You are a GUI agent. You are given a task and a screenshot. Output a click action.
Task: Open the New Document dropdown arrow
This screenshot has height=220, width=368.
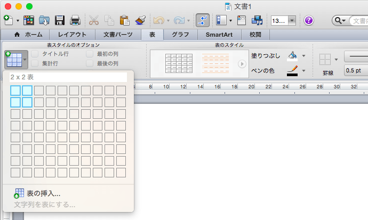18,21
